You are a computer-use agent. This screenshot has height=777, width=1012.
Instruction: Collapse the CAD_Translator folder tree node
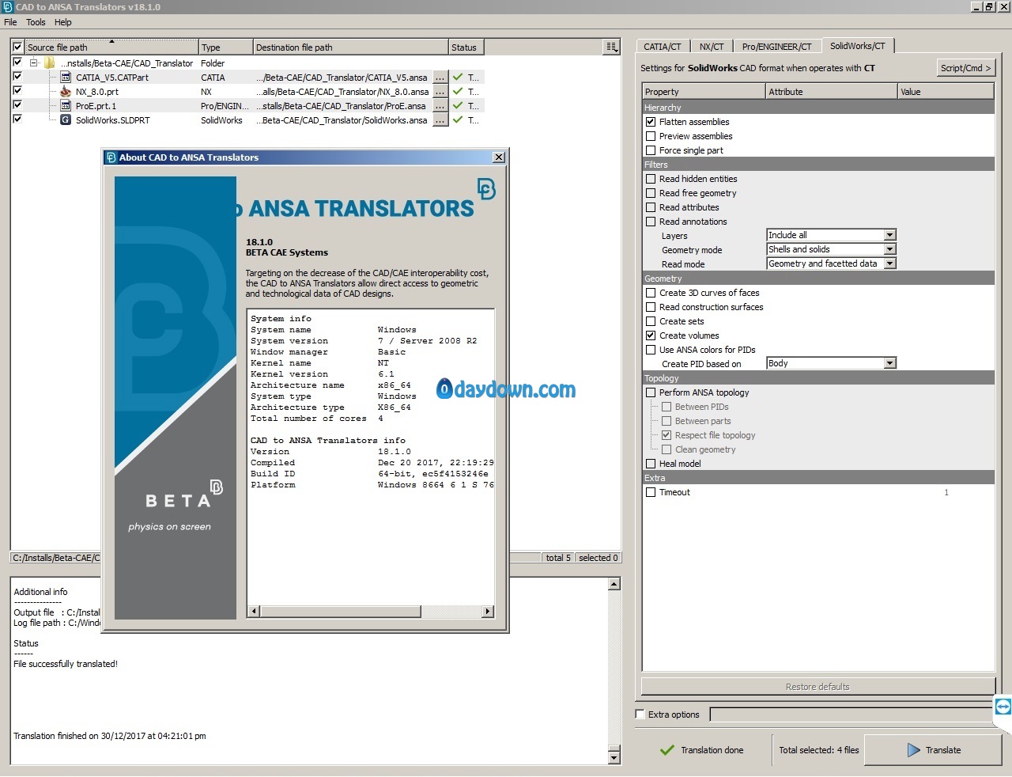pyautogui.click(x=33, y=63)
